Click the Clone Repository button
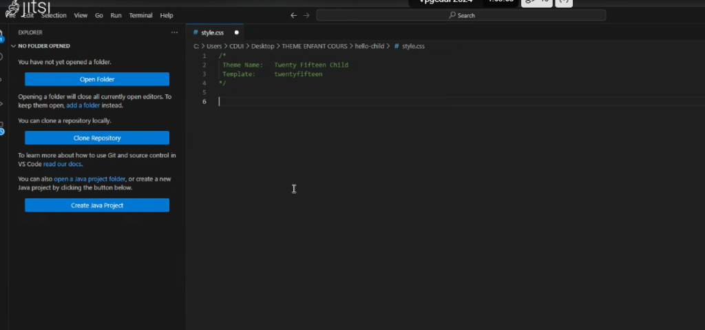Viewport: 705px width, 330px height. point(97,138)
